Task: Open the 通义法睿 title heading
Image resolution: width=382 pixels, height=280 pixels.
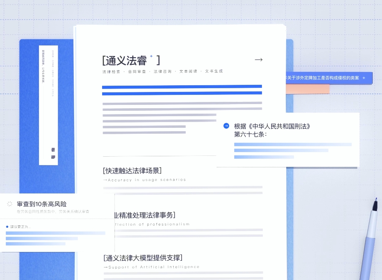Action: pyautogui.click(x=131, y=60)
